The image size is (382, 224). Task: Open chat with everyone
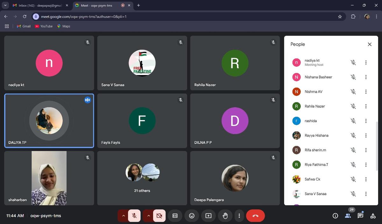click(x=360, y=216)
